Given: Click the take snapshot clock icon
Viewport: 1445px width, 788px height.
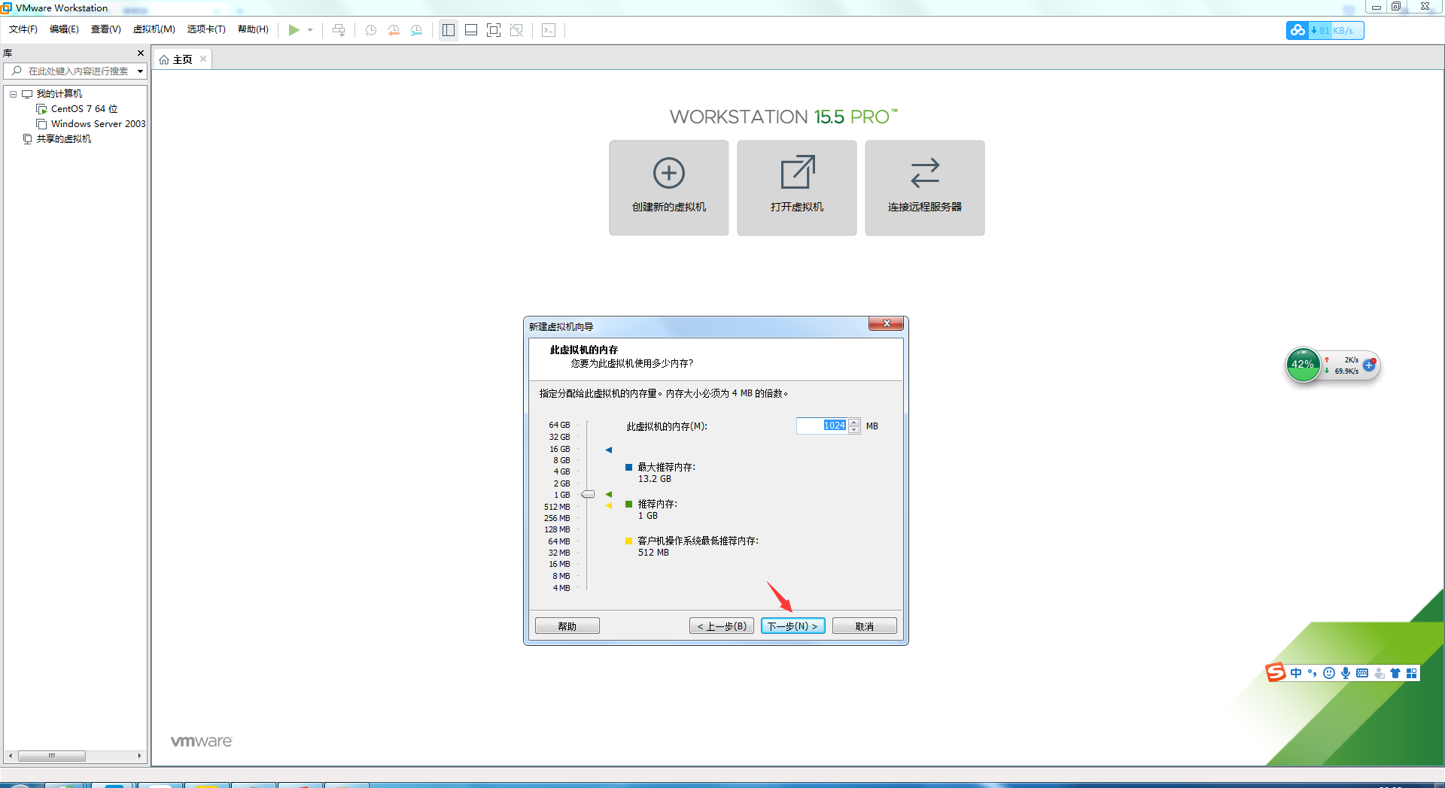Looking at the screenshot, I should point(371,30).
